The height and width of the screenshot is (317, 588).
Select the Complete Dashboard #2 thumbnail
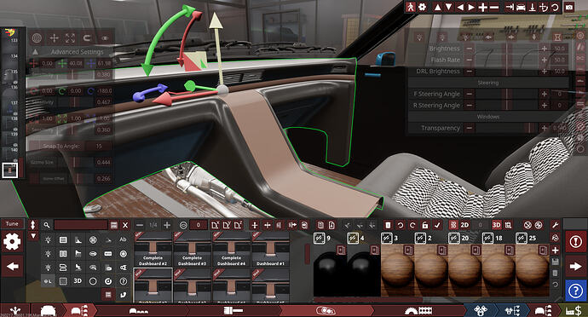tap(153, 249)
